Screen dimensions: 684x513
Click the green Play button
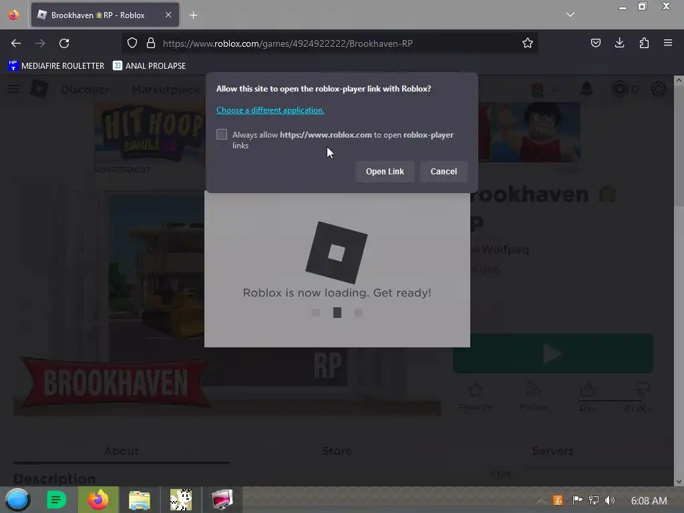tap(552, 353)
